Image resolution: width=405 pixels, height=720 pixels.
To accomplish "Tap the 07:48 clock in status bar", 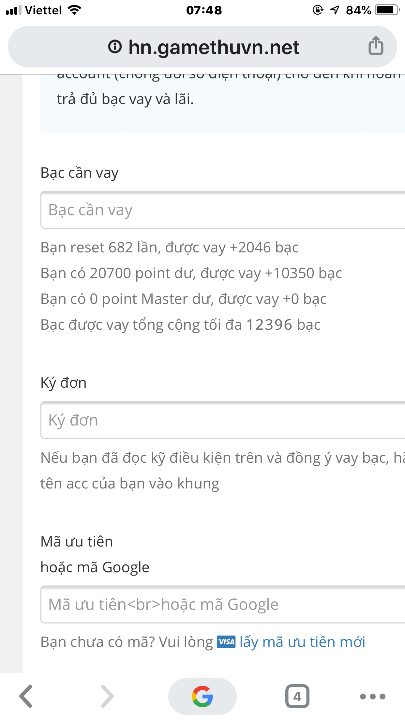I will click(204, 10).
